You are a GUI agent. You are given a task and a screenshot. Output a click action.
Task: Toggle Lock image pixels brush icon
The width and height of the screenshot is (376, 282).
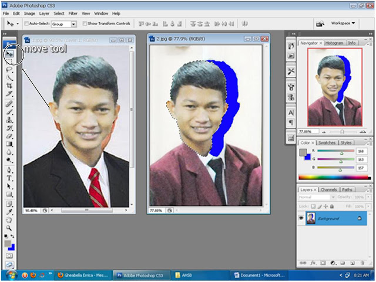pyautogui.click(x=320, y=206)
